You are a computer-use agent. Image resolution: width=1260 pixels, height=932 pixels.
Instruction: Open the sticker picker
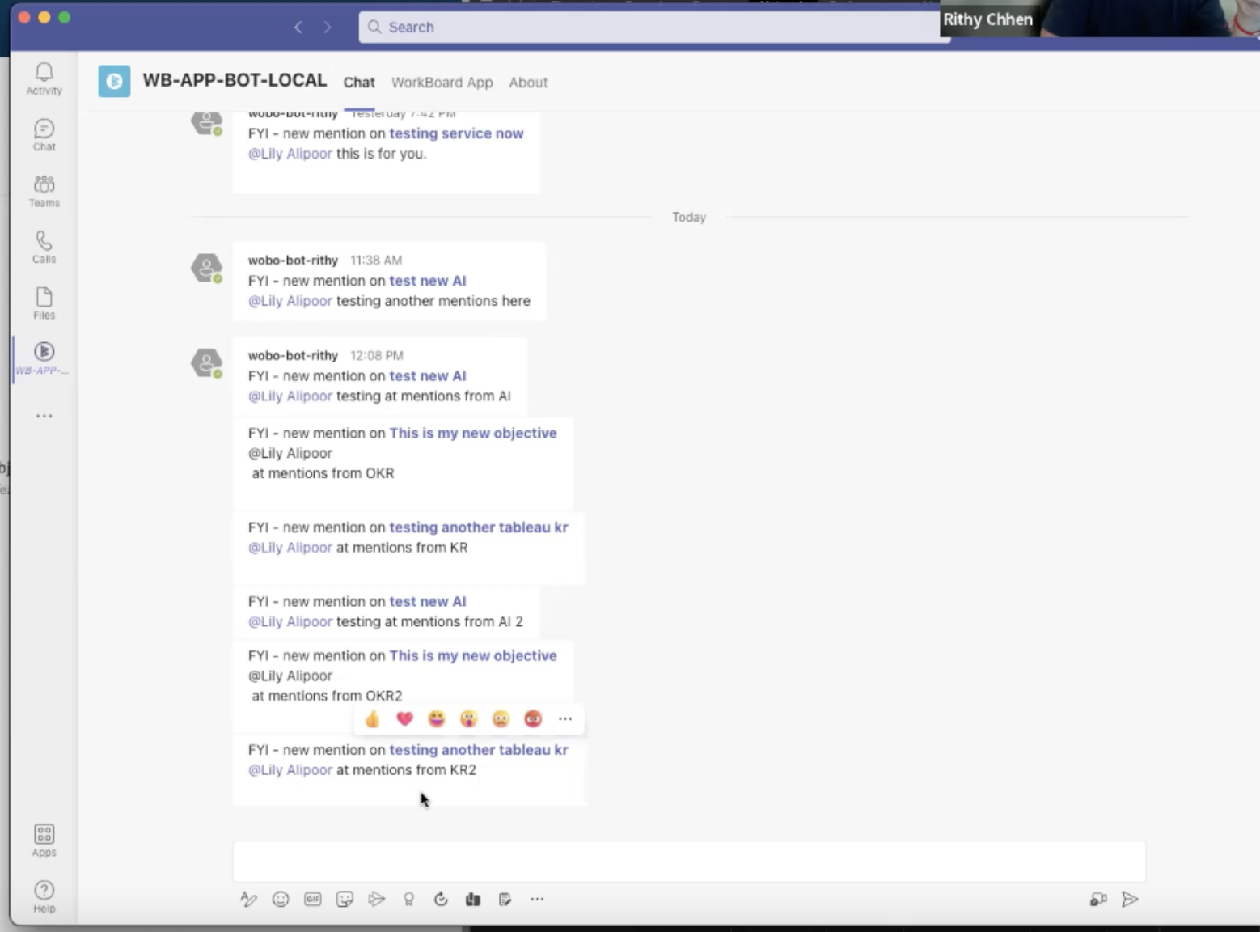click(x=345, y=899)
